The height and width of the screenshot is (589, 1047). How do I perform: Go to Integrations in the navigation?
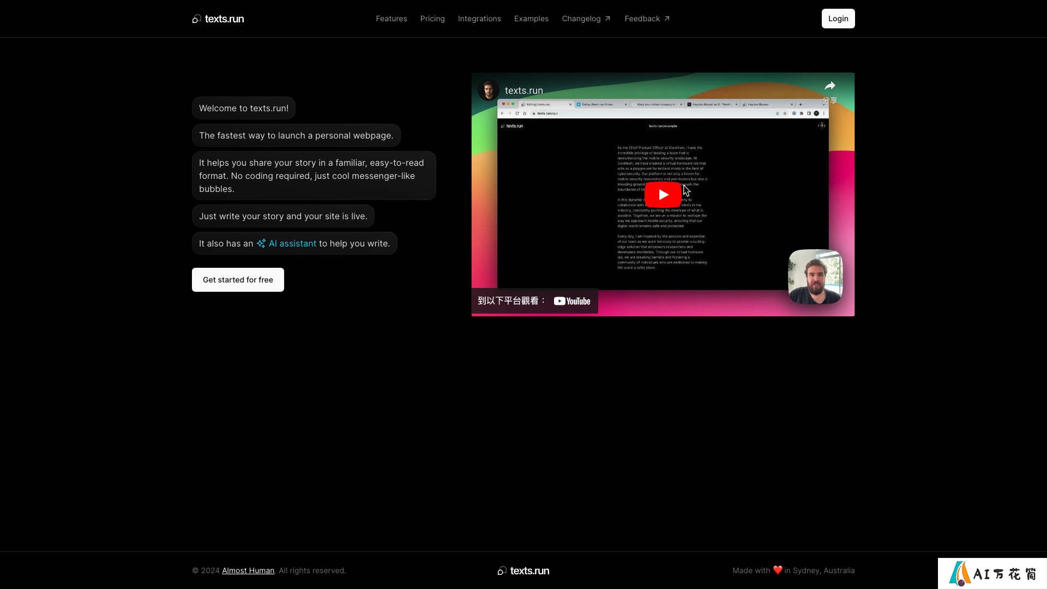(x=479, y=19)
